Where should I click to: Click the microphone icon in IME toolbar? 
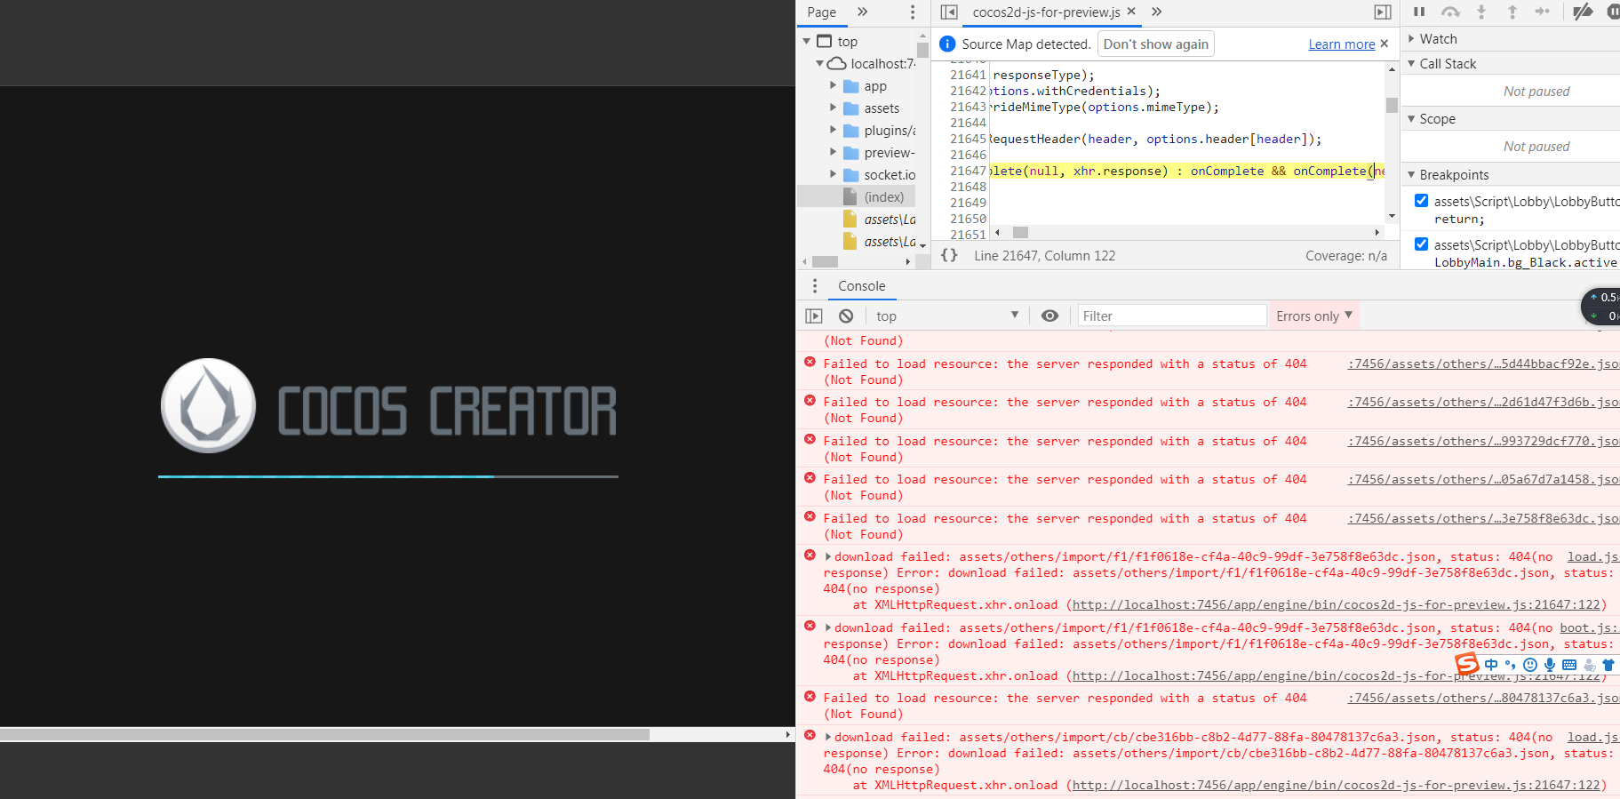pyautogui.click(x=1550, y=665)
